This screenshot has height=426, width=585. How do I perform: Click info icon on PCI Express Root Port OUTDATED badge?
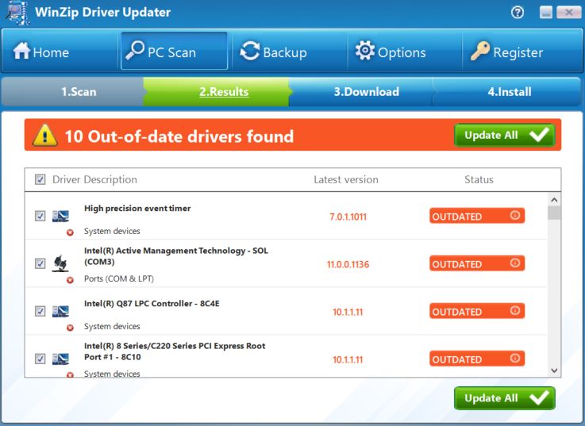tap(515, 358)
